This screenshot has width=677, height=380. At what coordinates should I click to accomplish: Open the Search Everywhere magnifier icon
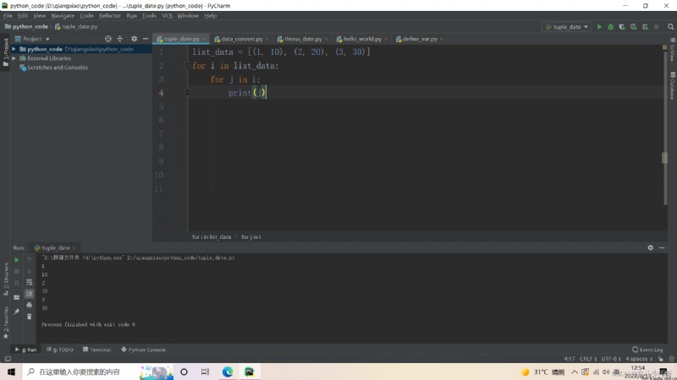pos(670,27)
